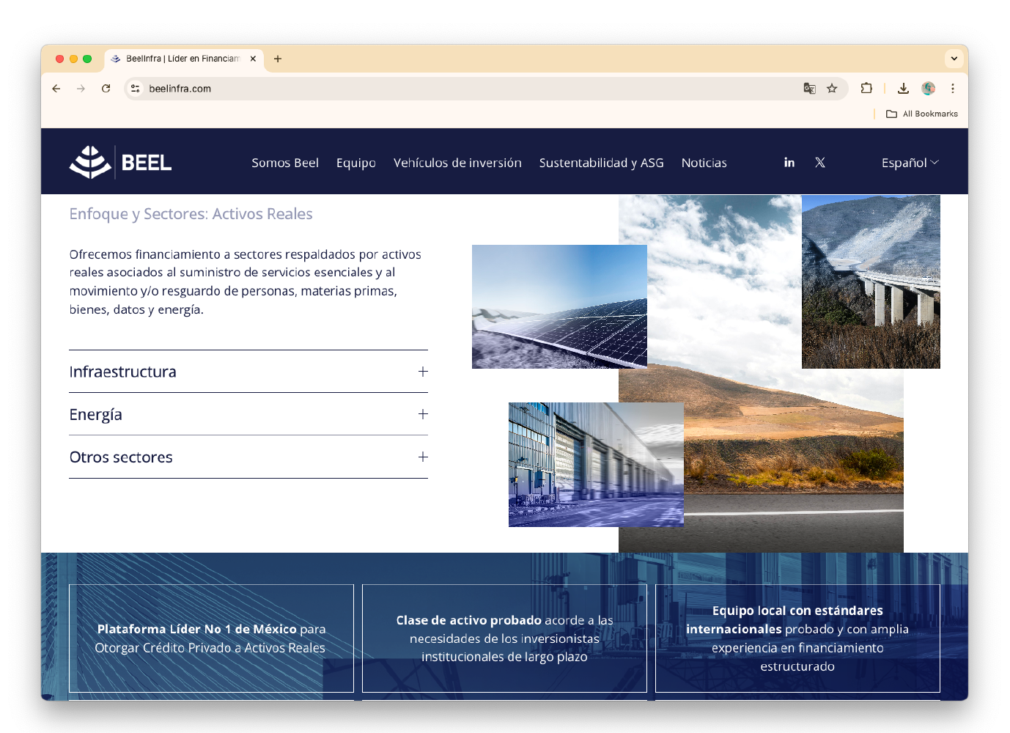Open the Español language dropdown
Viewport: 1010px width, 733px height.
pos(910,163)
